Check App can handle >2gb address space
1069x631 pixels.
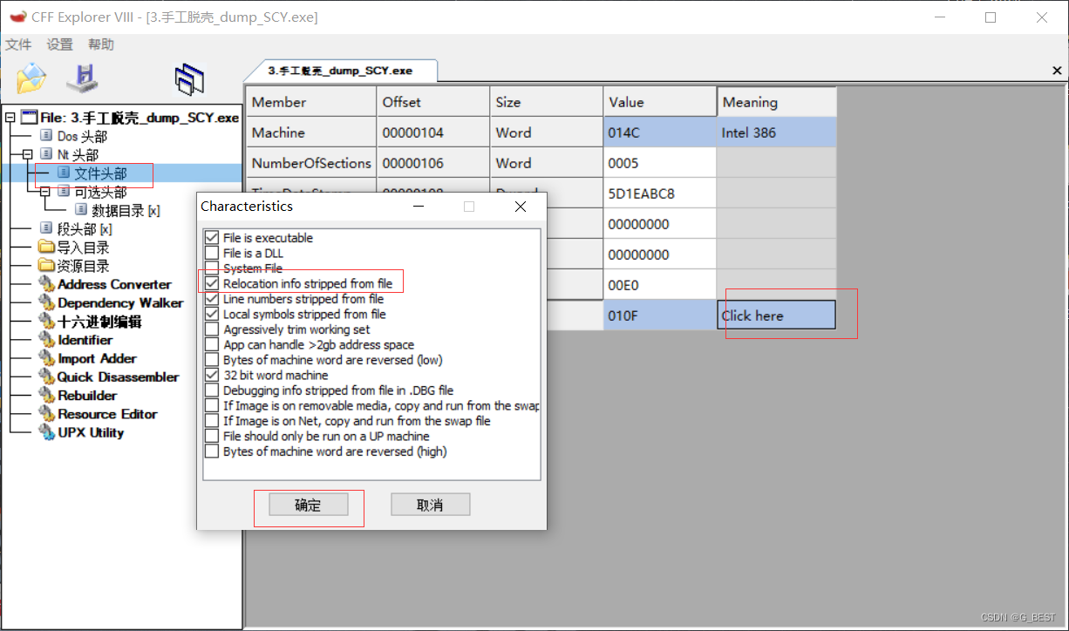coord(211,344)
